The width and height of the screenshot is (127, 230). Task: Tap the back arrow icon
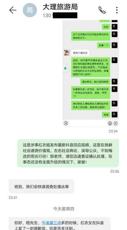click(x=13, y=10)
